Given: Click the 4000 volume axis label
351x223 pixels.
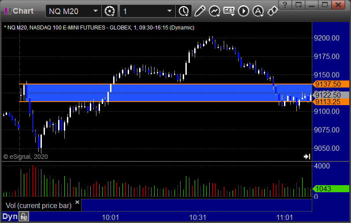Looking at the screenshot, I should point(321,166).
